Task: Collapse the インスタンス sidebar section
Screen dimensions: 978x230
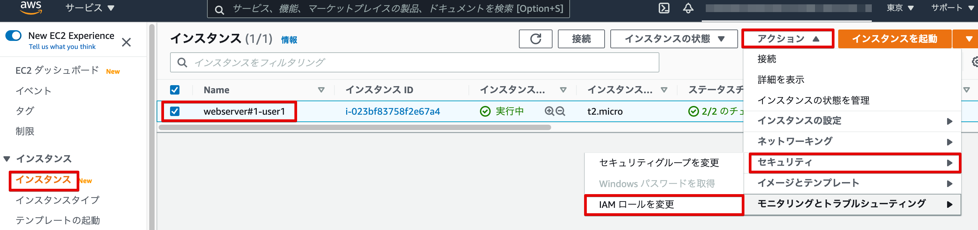Action: pos(7,159)
